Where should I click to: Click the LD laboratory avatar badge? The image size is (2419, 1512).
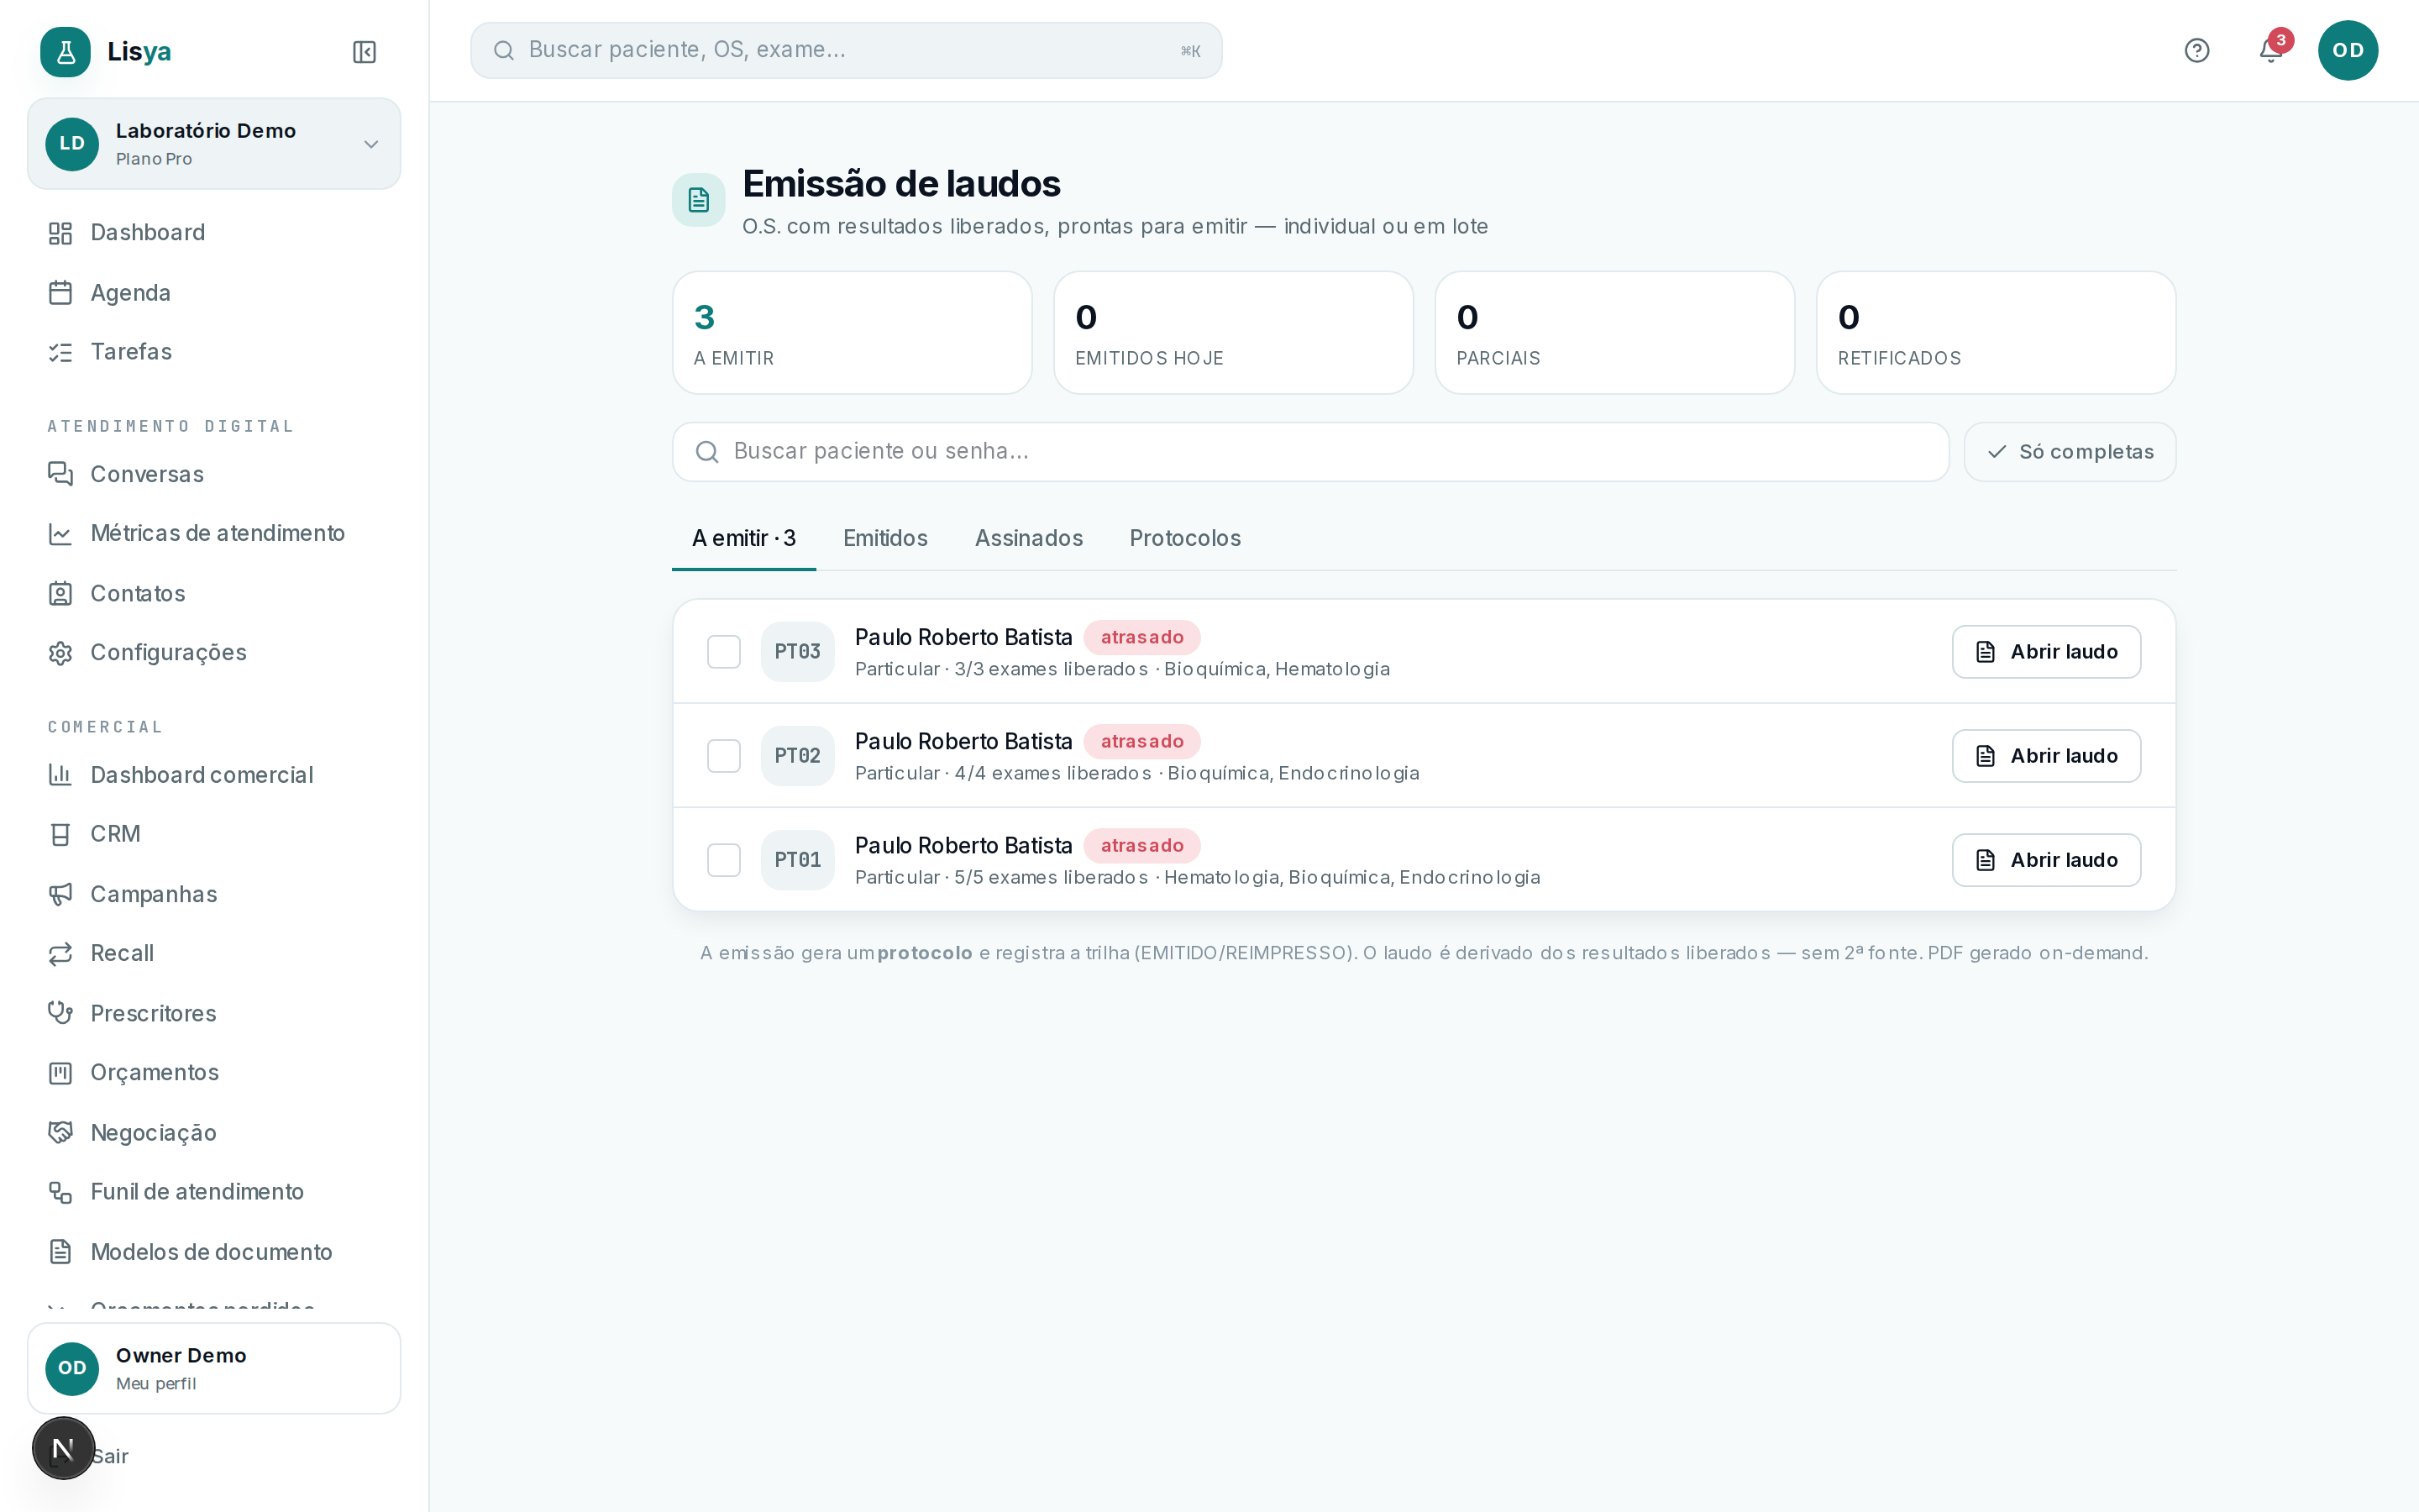coord(72,144)
